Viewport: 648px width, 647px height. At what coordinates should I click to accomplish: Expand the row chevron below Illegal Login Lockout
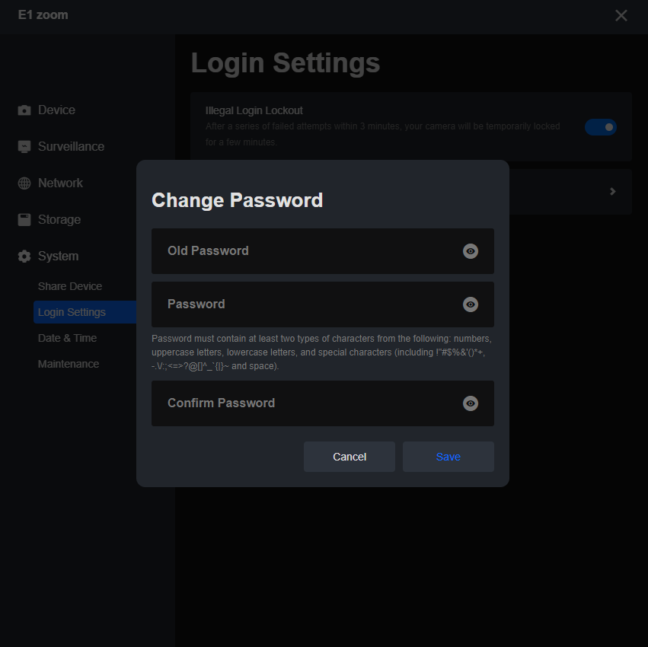point(612,192)
